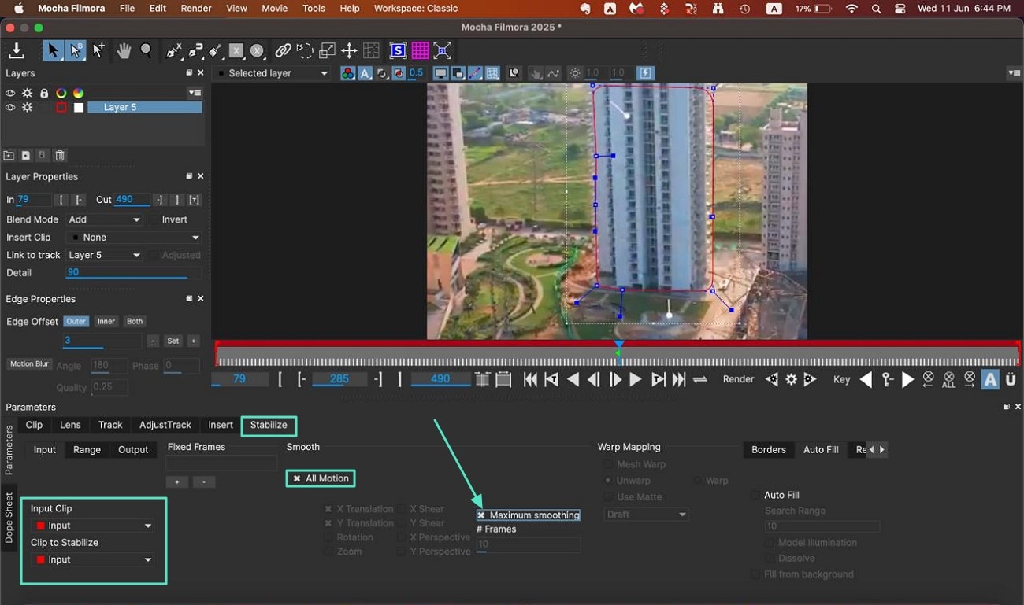Play the clip backward
Screen dimensions: 1024x605
click(573, 379)
